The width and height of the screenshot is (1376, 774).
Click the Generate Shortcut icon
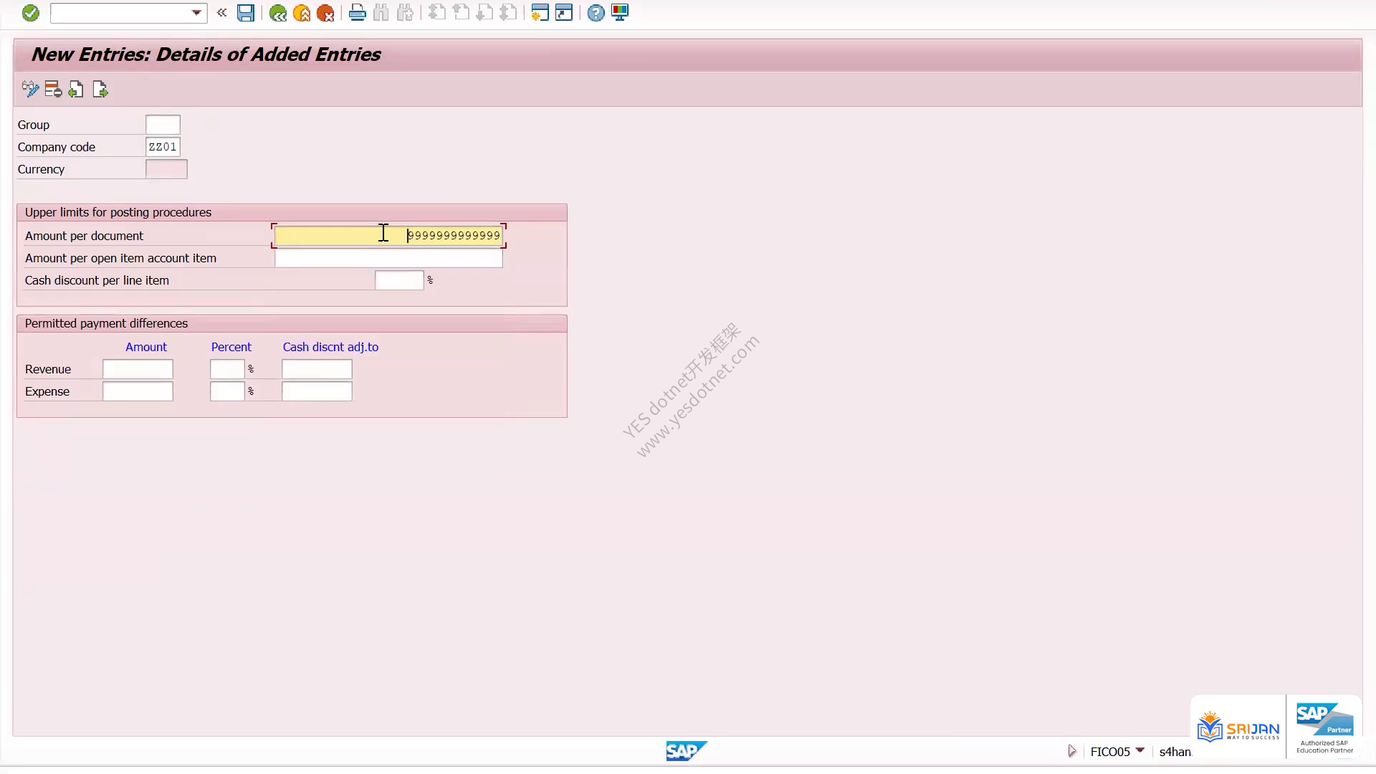[x=564, y=13]
